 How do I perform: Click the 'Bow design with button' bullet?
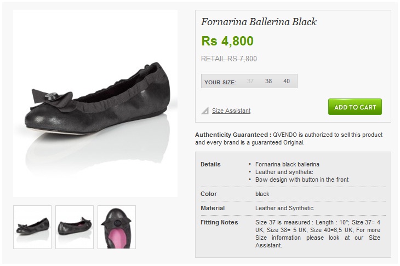pyautogui.click(x=302, y=180)
